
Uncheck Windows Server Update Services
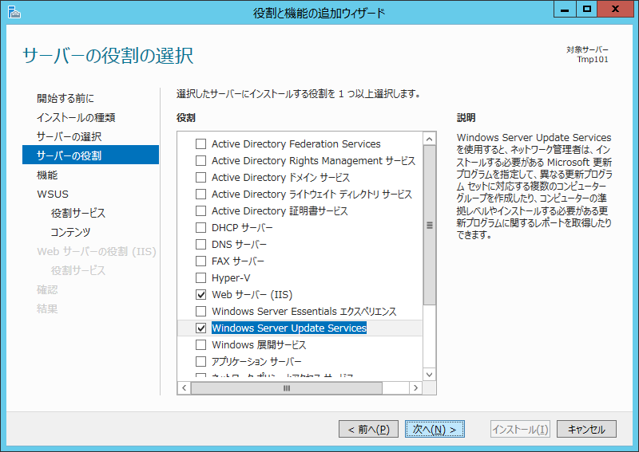pos(201,328)
